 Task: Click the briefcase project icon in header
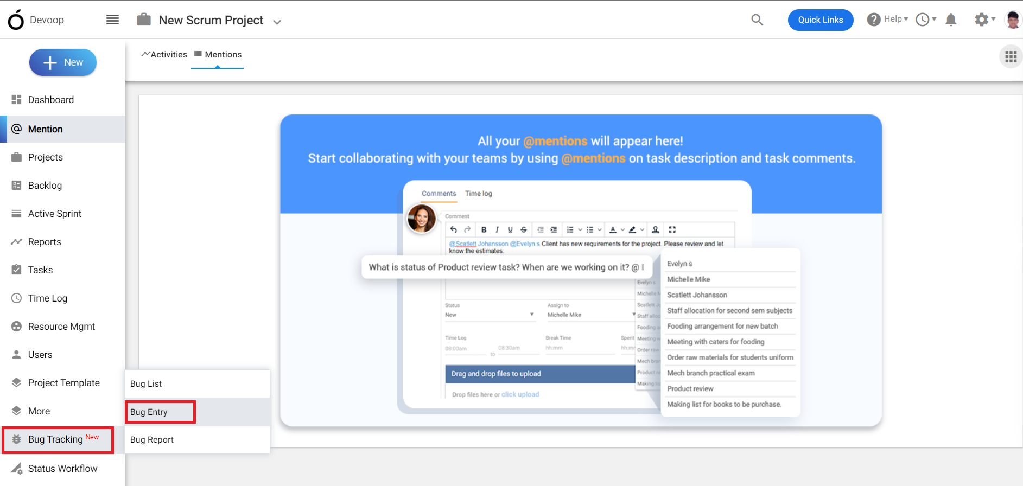pos(144,20)
